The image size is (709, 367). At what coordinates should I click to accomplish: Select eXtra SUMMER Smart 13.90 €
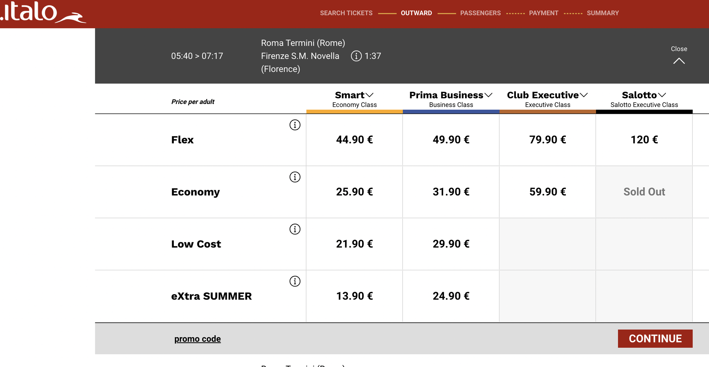(x=354, y=296)
